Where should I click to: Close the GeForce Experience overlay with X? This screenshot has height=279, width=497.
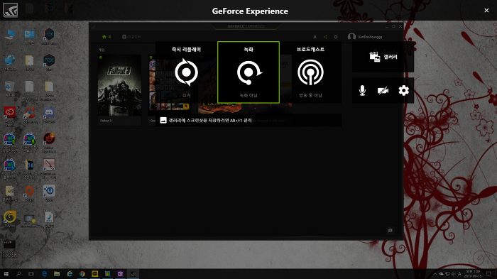pyautogui.click(x=486, y=11)
